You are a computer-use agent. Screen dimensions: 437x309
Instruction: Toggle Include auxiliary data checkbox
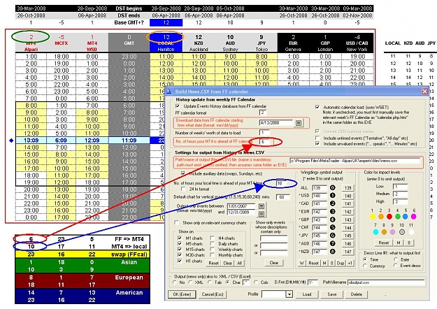coord(183,173)
